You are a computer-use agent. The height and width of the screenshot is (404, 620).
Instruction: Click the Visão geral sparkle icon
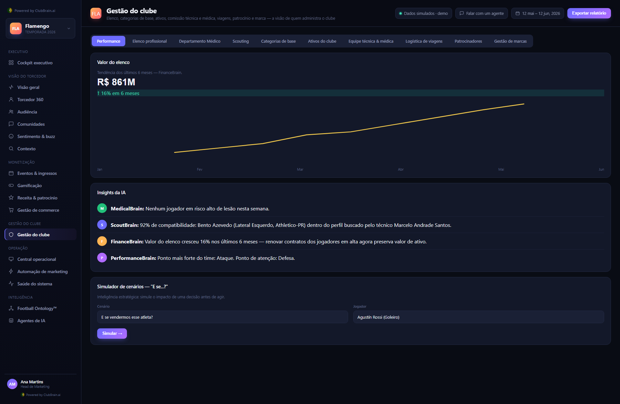[11, 87]
